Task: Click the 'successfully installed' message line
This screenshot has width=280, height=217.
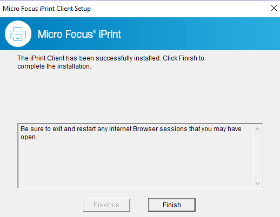Action: (111, 58)
